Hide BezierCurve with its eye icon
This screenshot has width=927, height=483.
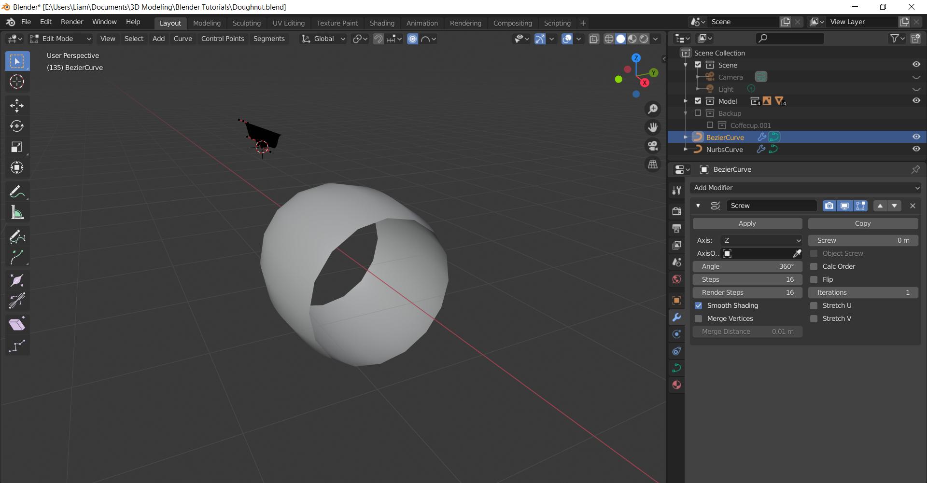pos(916,137)
